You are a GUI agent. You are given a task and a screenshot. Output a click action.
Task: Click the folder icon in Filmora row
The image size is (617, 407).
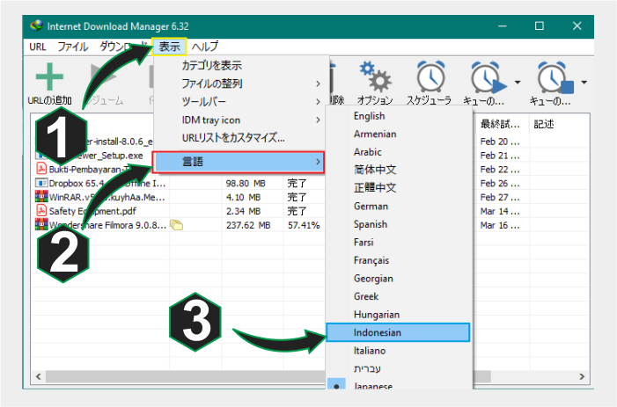pos(176,225)
